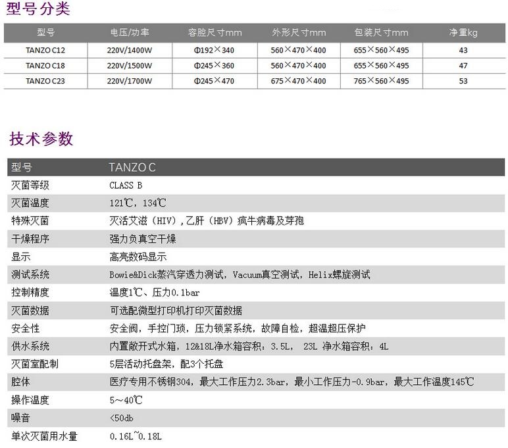508x448 pixels.
Task: Click the 技术参数 heading
Action: coord(41,139)
